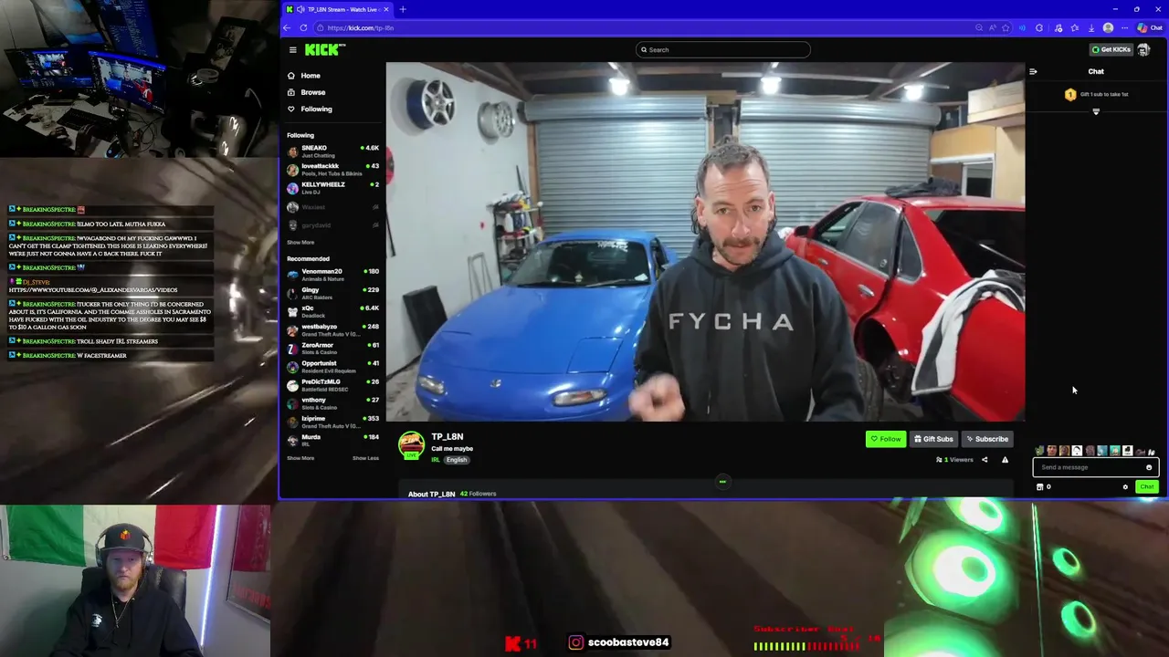
Task: Click the Home house icon in sidebar
Action: pos(291,76)
